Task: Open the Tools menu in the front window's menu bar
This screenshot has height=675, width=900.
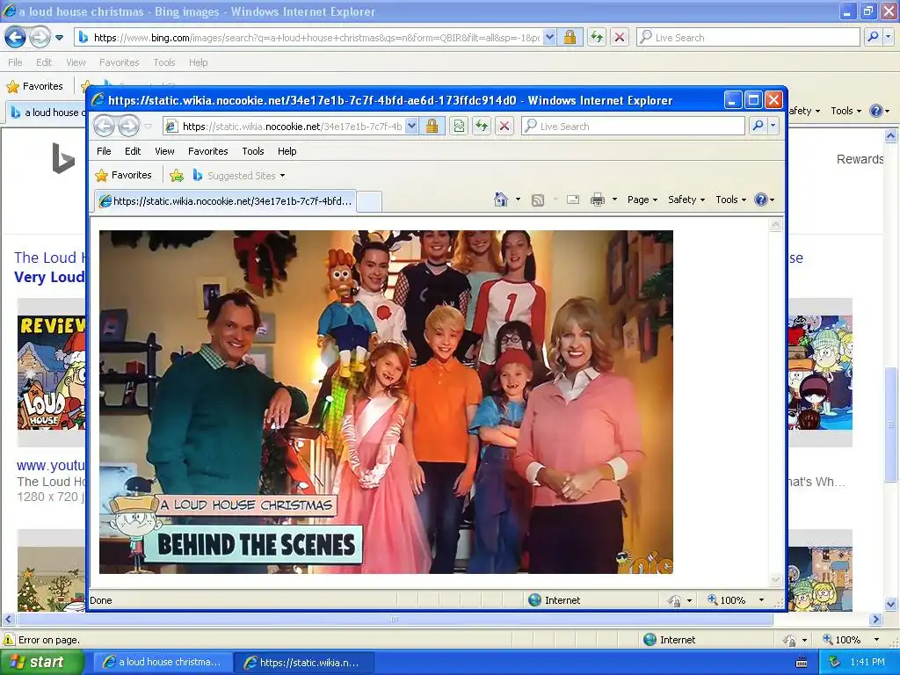Action: pyautogui.click(x=253, y=151)
